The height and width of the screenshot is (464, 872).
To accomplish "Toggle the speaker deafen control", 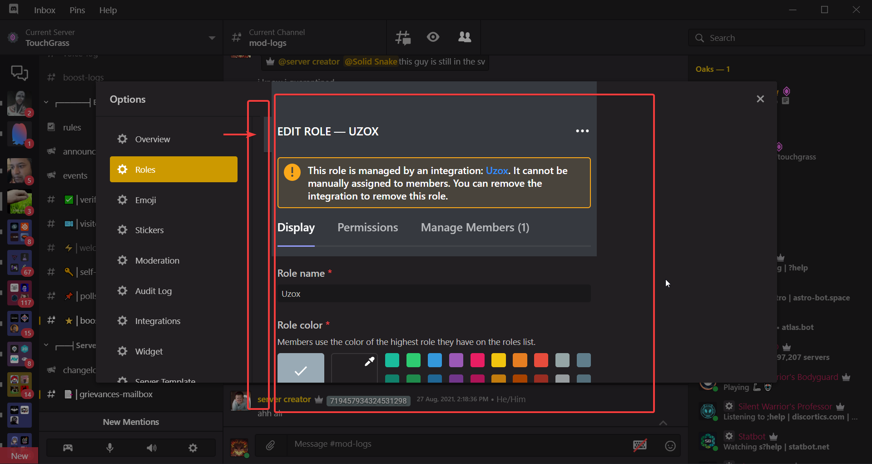I will tap(152, 448).
